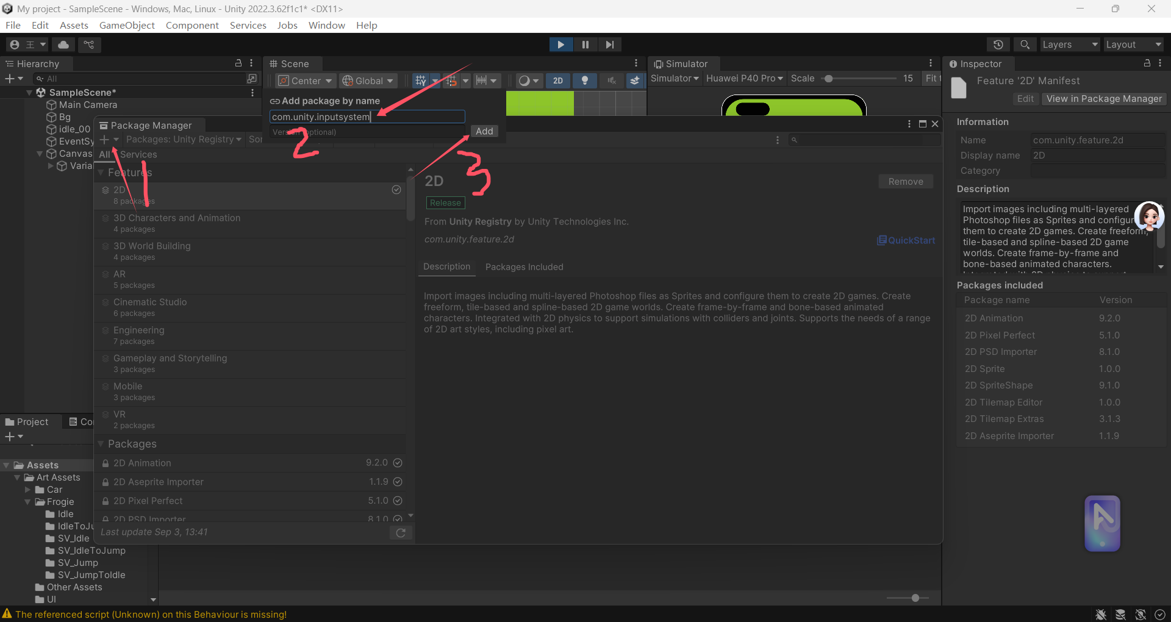The image size is (1171, 622).
Task: Open the Window menu
Action: 326,25
